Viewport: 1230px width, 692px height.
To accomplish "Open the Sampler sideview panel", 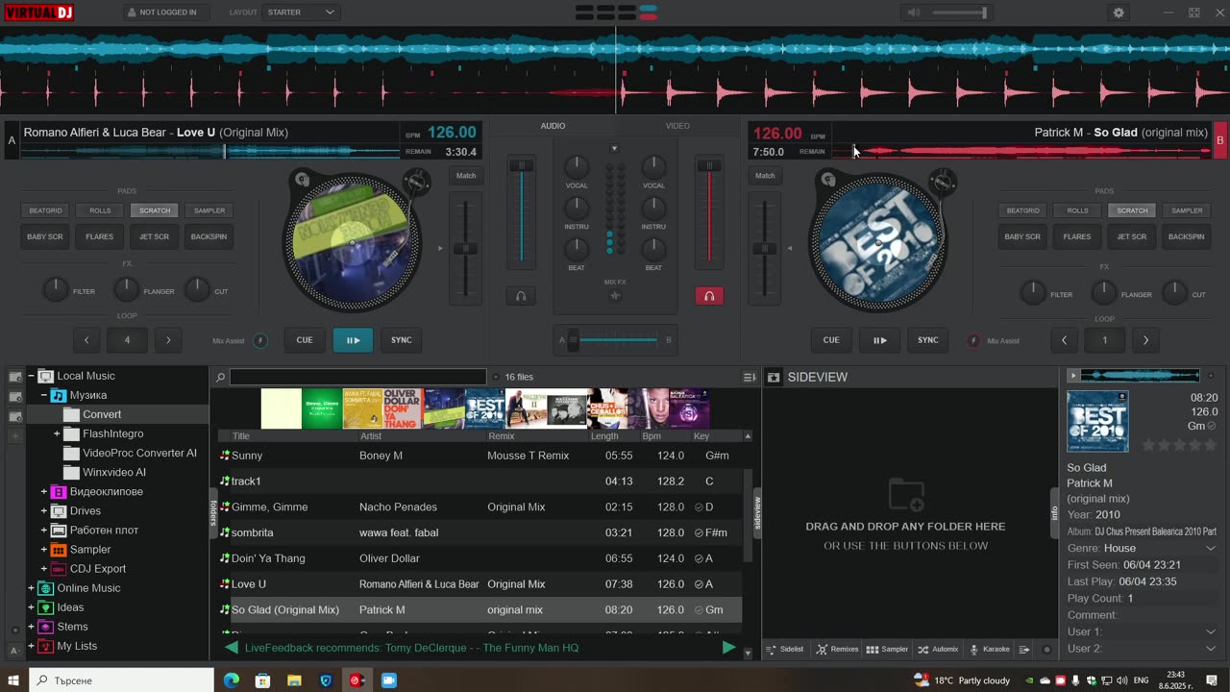I will coord(887,649).
